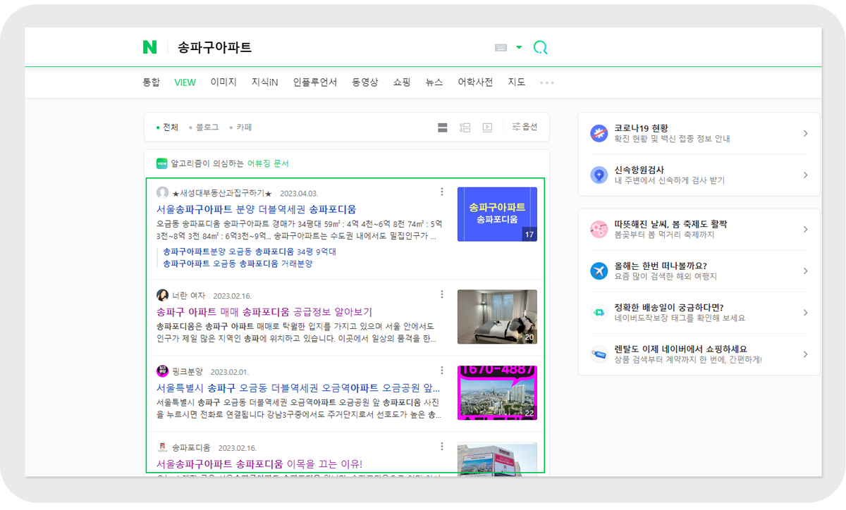846x510 pixels.
Task: Go to the 지식iN tab
Action: (265, 82)
